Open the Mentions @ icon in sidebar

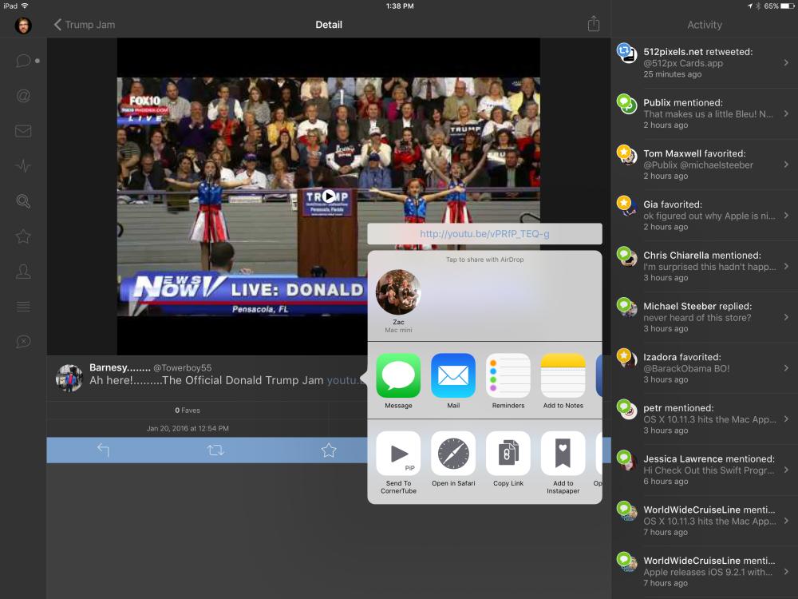coord(23,96)
